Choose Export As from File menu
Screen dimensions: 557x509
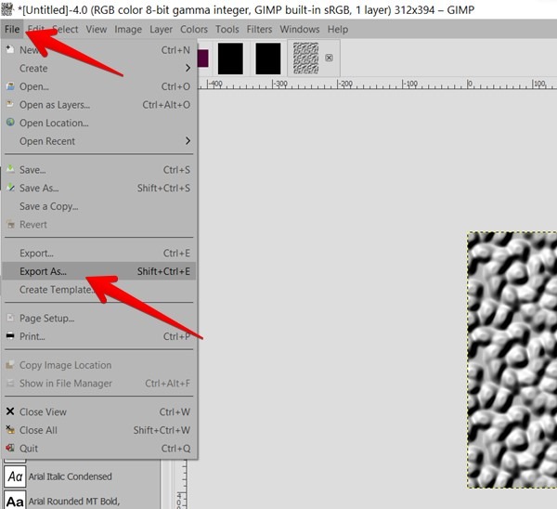click(x=98, y=271)
